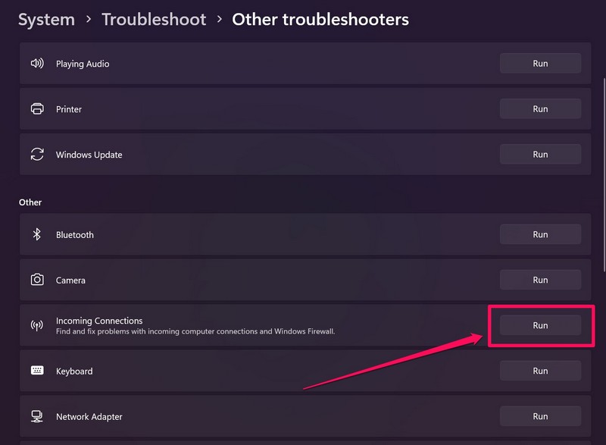Click the Printer icon
The width and height of the screenshot is (606, 445).
37,109
